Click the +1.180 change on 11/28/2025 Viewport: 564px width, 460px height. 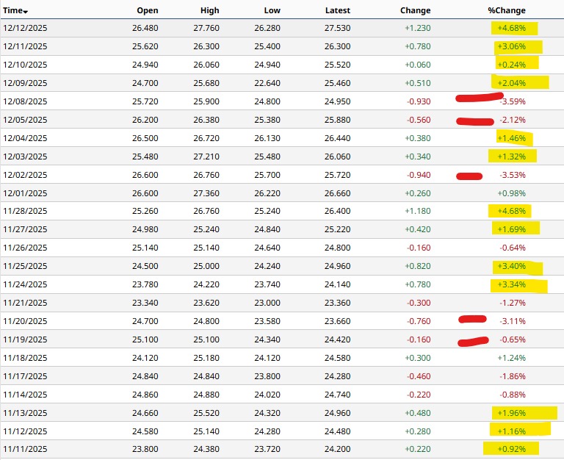pos(417,212)
